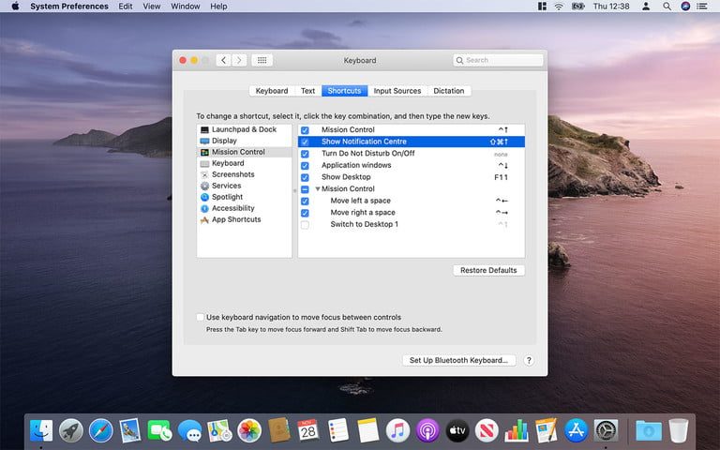Click the Restore Defaults button
The height and width of the screenshot is (450, 720).
point(488,270)
